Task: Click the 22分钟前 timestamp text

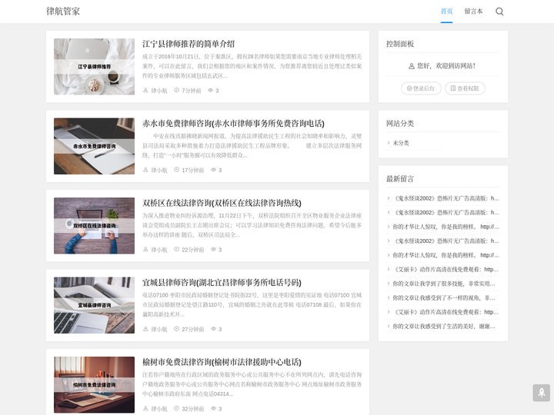Action: (193, 250)
